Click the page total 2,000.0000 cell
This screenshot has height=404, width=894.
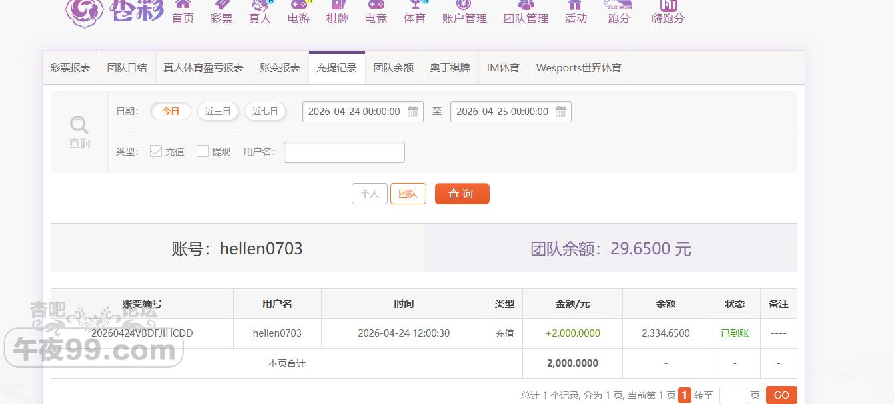click(573, 363)
